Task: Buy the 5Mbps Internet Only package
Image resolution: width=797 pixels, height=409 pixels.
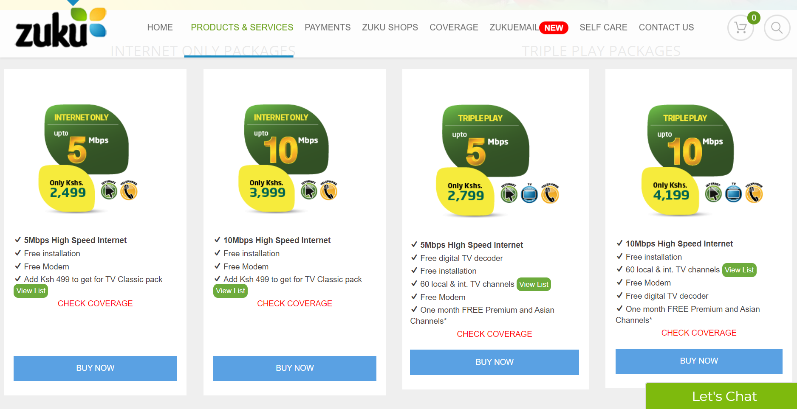Action: tap(95, 368)
